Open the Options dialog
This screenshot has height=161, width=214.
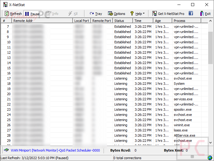[x=116, y=14]
